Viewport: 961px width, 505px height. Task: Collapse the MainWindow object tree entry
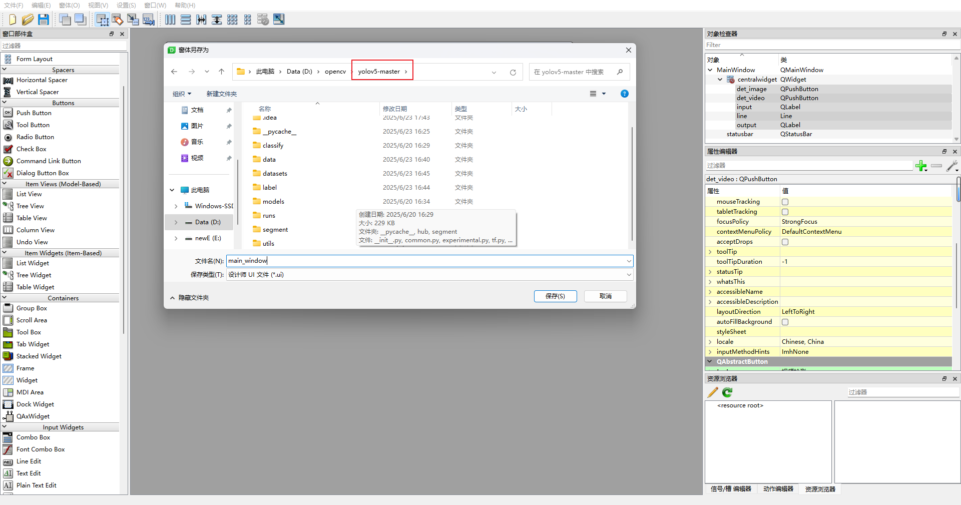[x=710, y=70]
